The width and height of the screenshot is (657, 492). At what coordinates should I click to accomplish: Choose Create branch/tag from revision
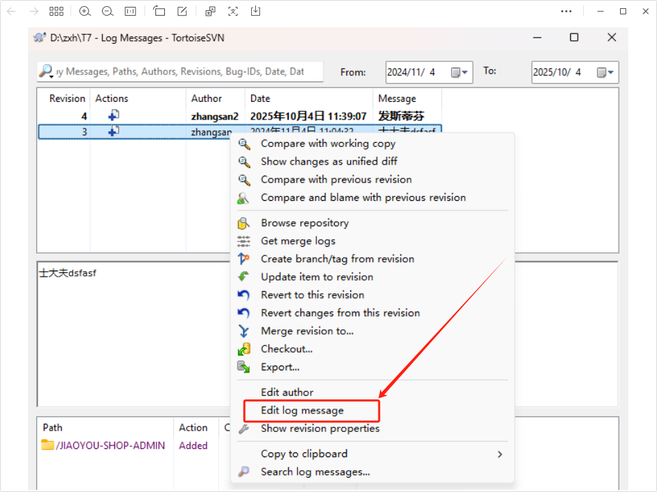372,259
